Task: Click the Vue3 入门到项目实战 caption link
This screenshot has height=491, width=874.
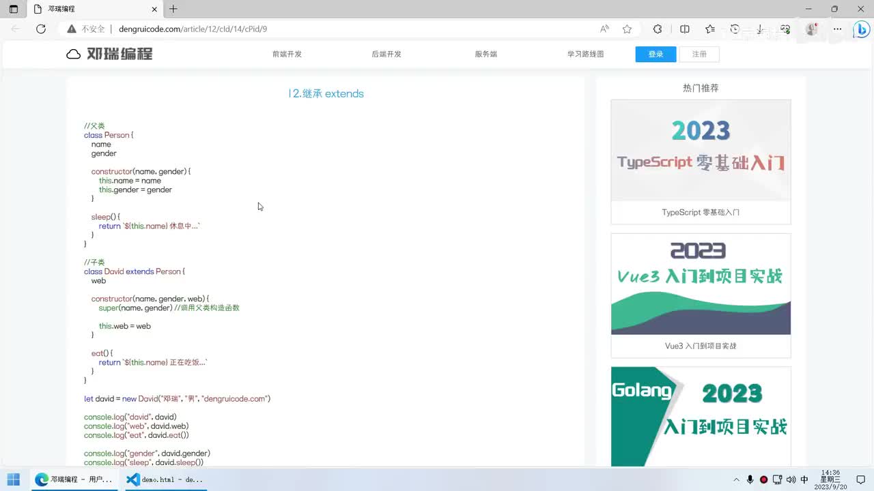Action: tap(701, 346)
